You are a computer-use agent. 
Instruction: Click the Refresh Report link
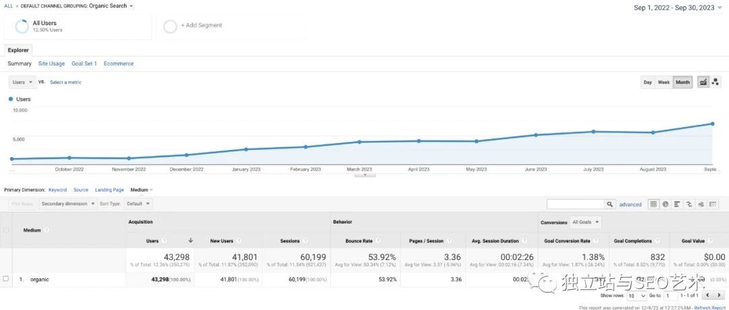(x=709, y=308)
